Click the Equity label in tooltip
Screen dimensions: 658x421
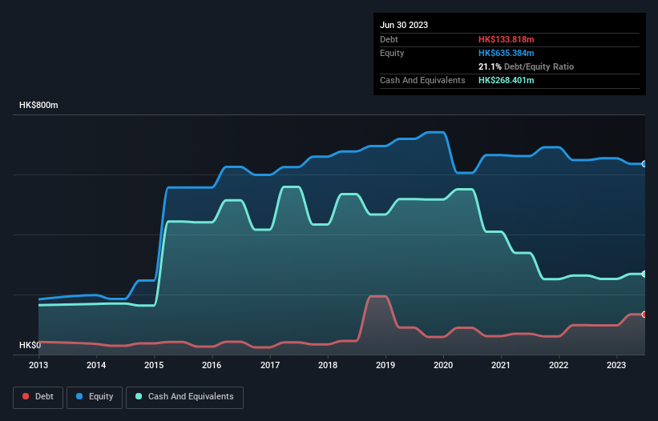click(392, 53)
